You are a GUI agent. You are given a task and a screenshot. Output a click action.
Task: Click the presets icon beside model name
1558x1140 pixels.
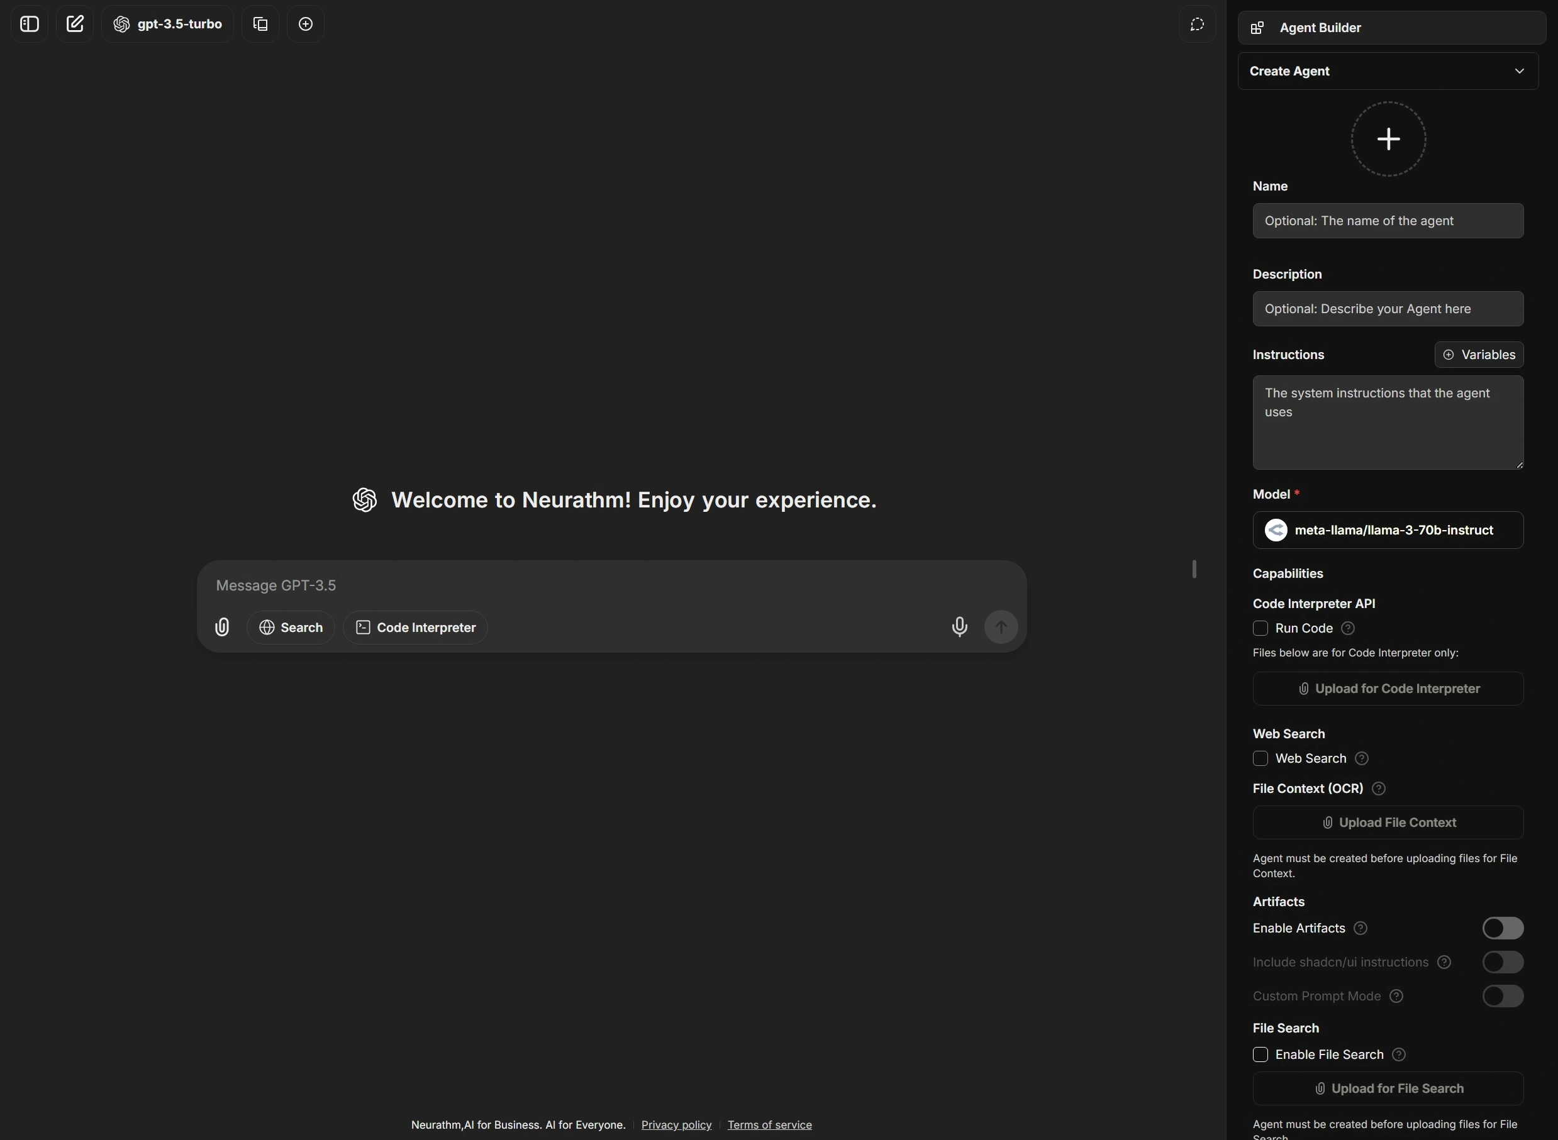(x=260, y=24)
